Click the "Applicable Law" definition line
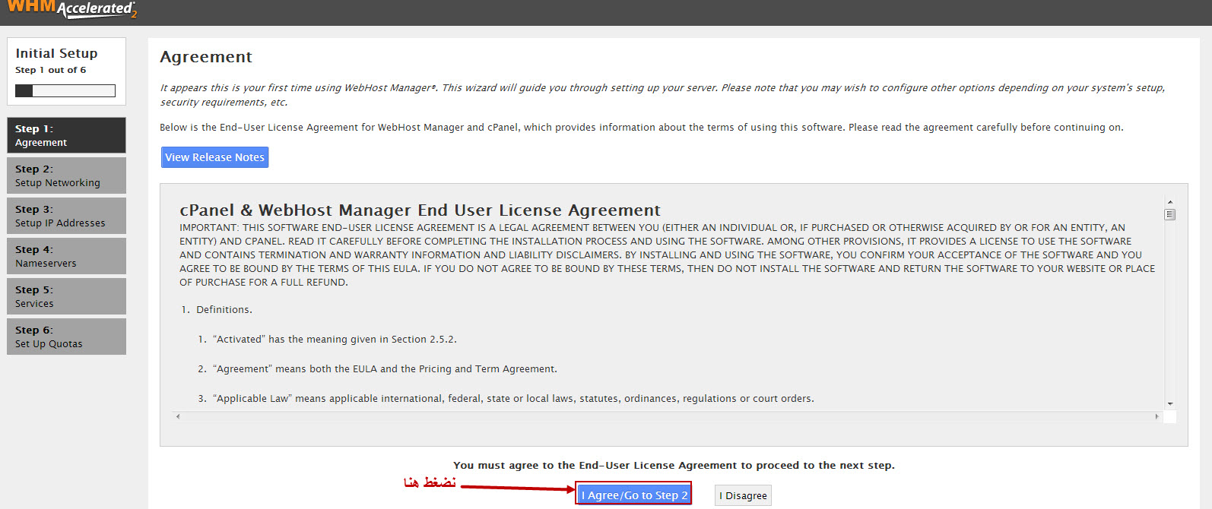Screen dimensions: 1212x509 coord(506,399)
